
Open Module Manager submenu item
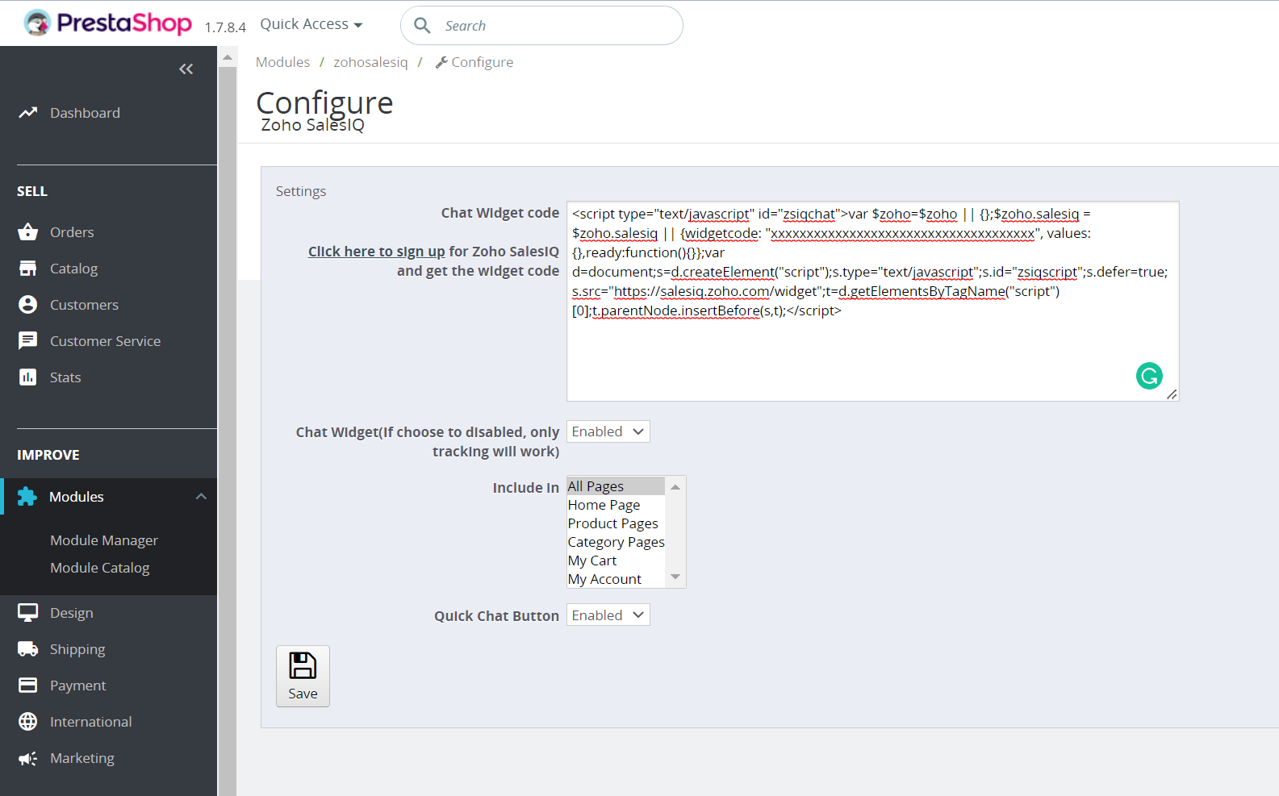104,540
